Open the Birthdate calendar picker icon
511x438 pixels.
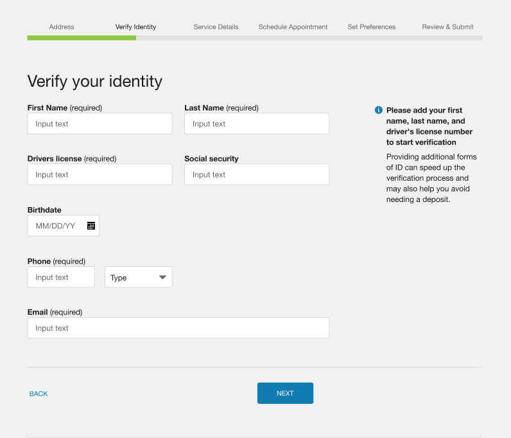coord(91,226)
